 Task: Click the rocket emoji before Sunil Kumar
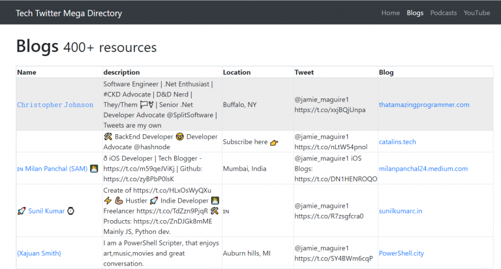coord(22,211)
